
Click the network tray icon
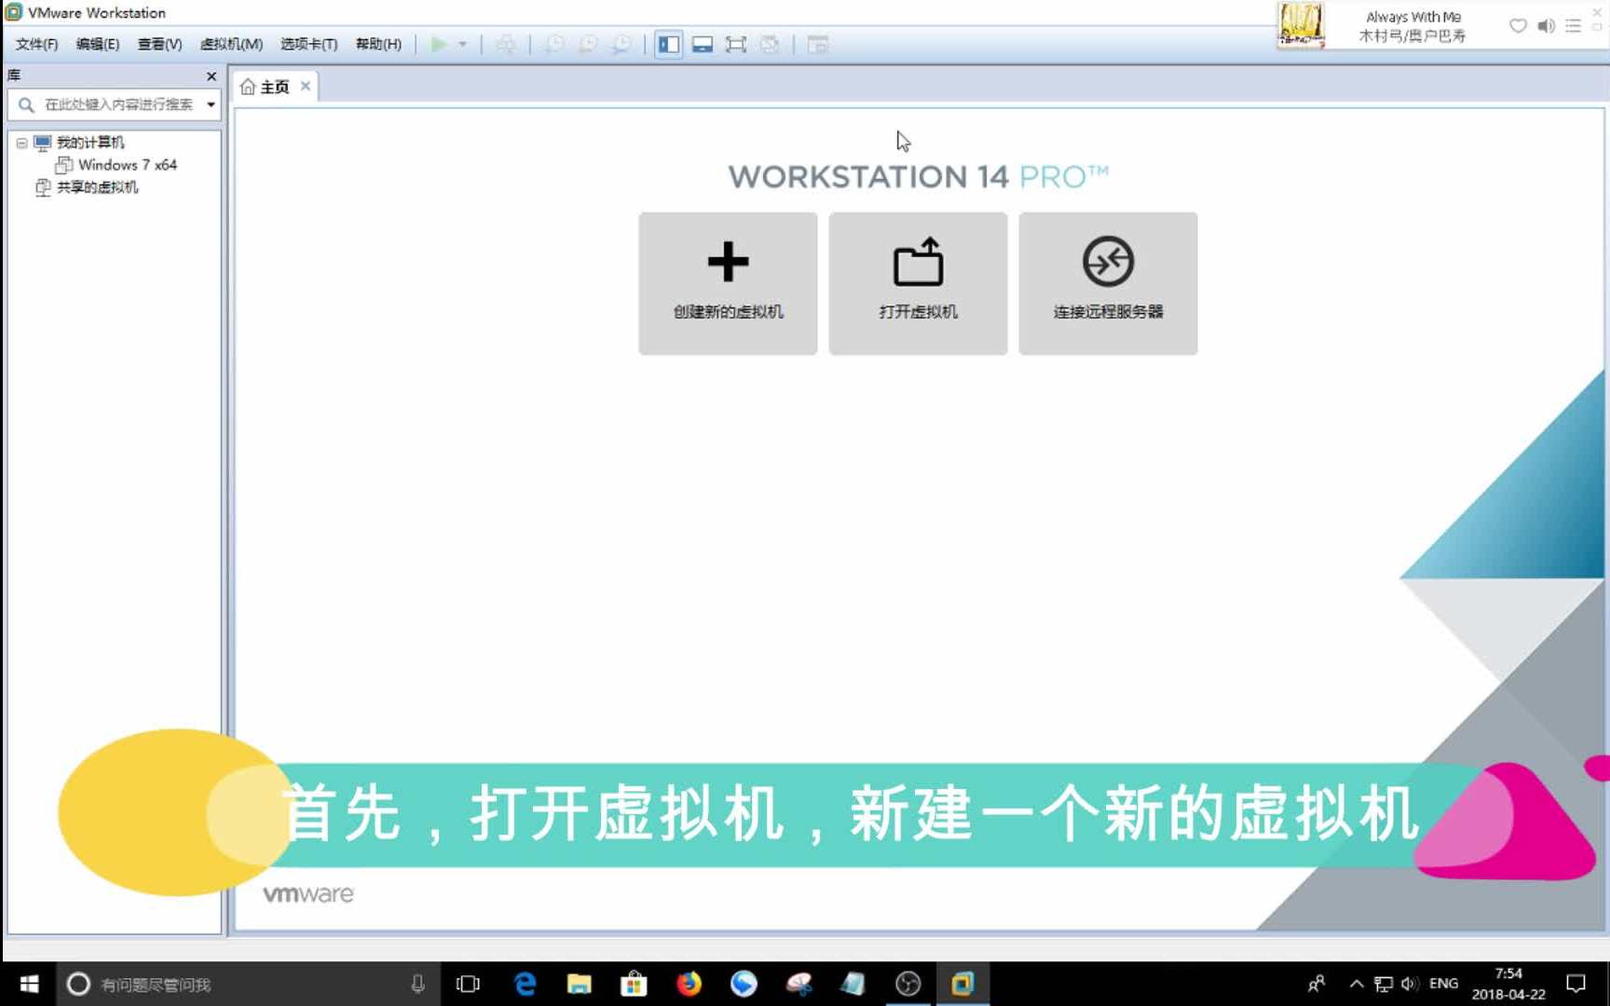tap(1384, 984)
